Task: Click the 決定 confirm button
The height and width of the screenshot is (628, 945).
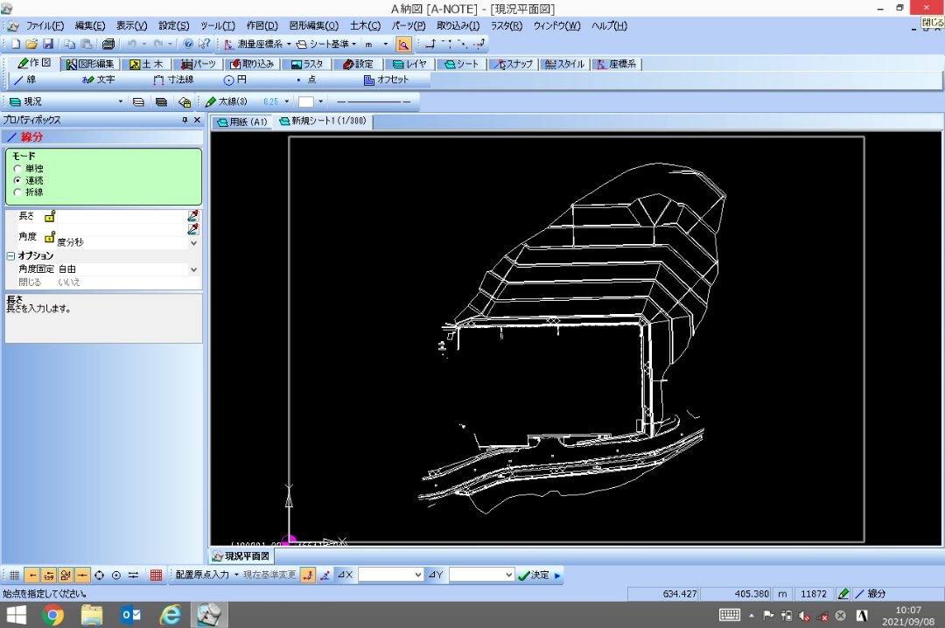Action: [534, 575]
